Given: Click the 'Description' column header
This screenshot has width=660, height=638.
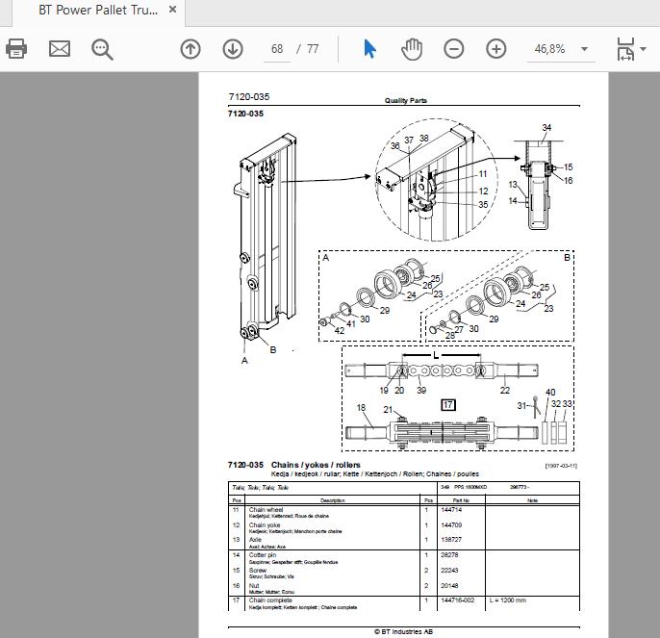Looking at the screenshot, I should (x=333, y=500).
